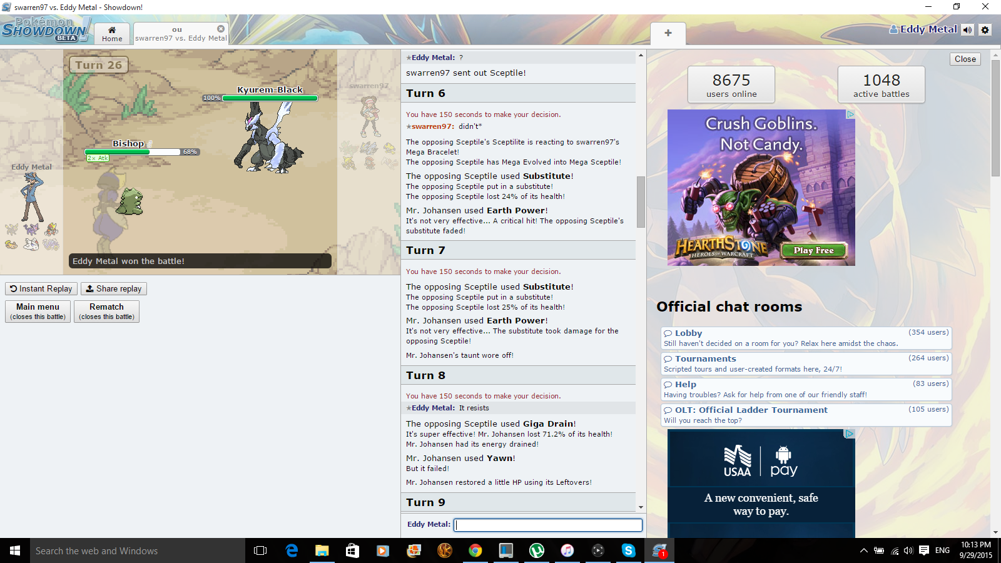Open Google Chrome from taskbar
This screenshot has width=1001, height=563.
[475, 550]
